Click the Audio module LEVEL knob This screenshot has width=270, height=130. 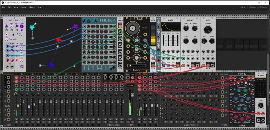[x=261, y=105]
